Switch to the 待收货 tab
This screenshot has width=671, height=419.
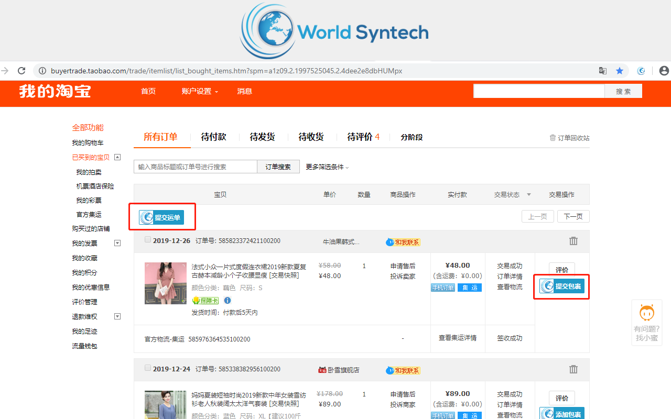311,137
